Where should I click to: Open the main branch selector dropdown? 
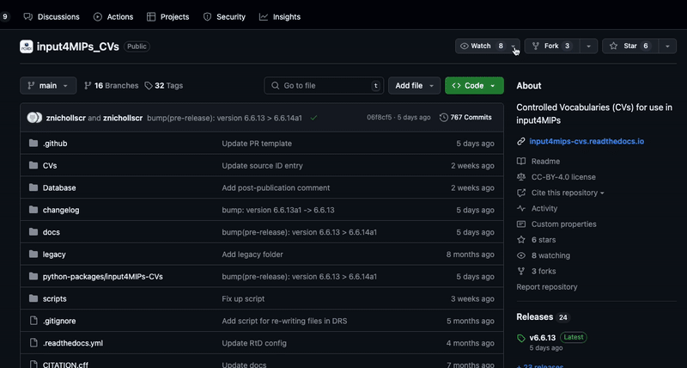pyautogui.click(x=48, y=85)
